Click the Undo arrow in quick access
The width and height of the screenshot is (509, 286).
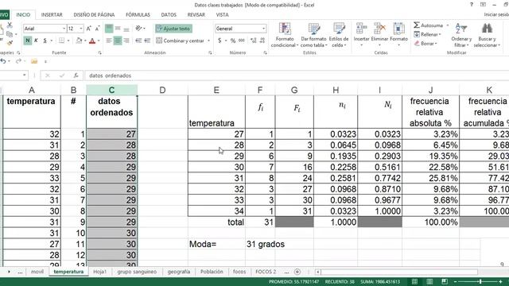coord(3,61)
